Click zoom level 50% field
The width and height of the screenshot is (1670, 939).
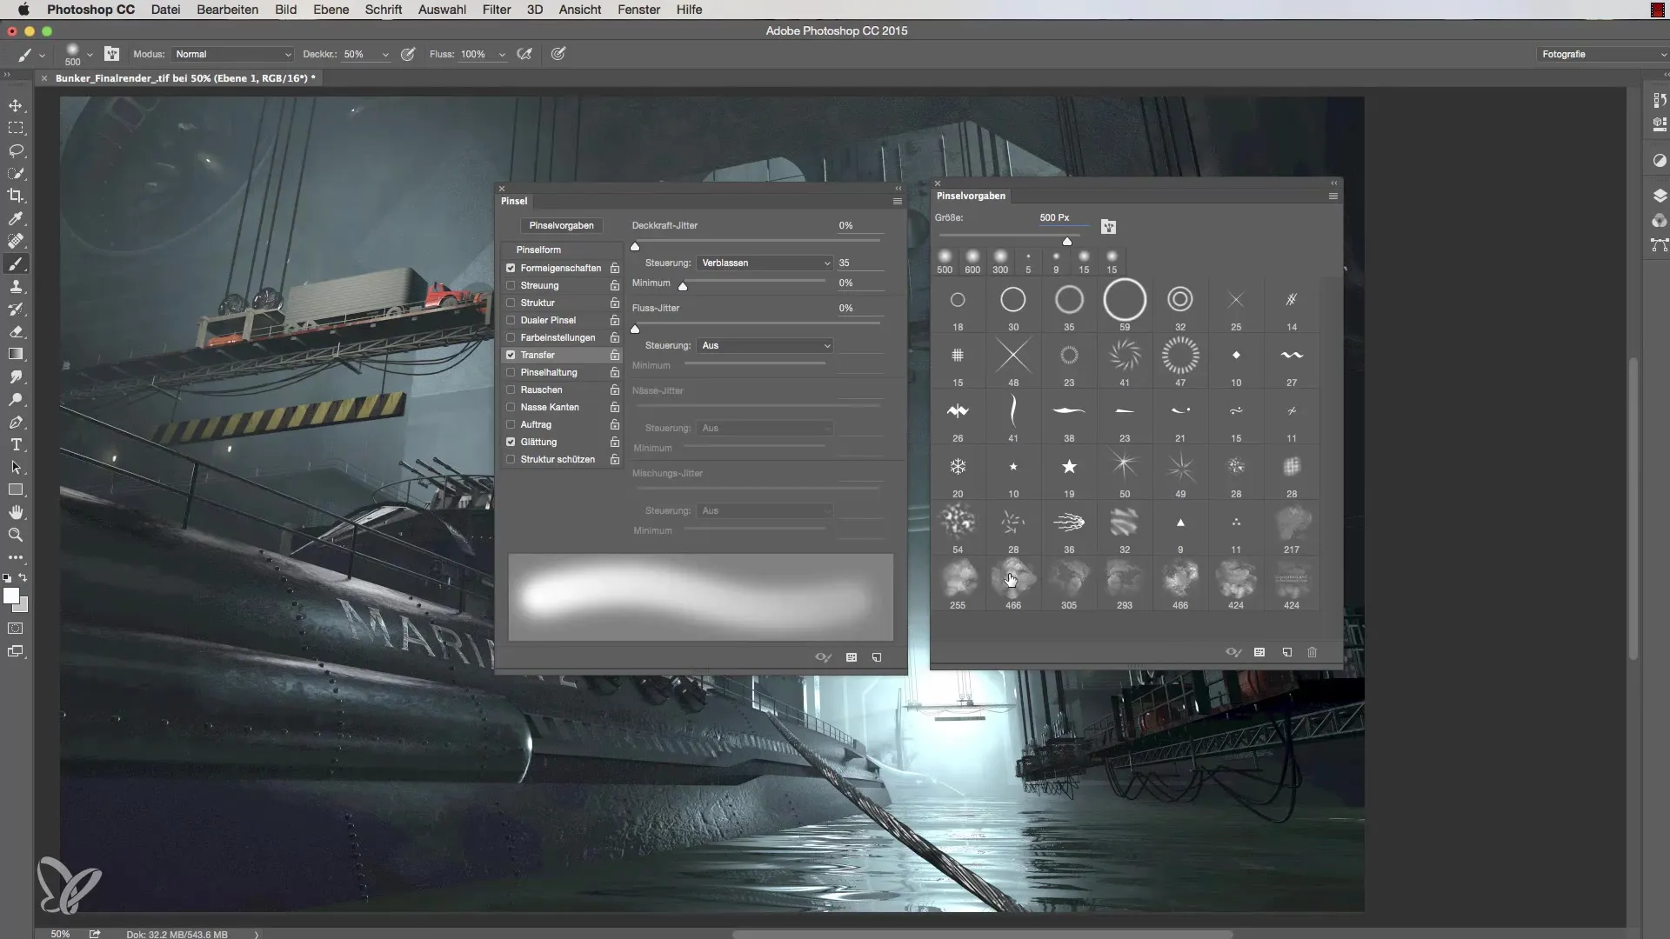(60, 934)
